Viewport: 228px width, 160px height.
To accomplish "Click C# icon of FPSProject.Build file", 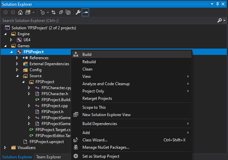I will (37, 100).
